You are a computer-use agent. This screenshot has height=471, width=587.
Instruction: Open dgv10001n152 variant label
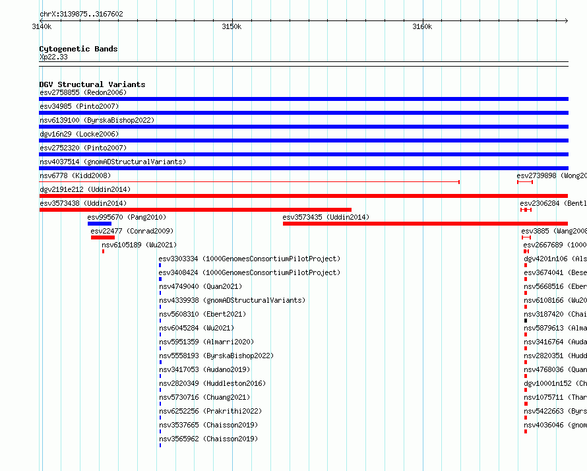click(555, 383)
